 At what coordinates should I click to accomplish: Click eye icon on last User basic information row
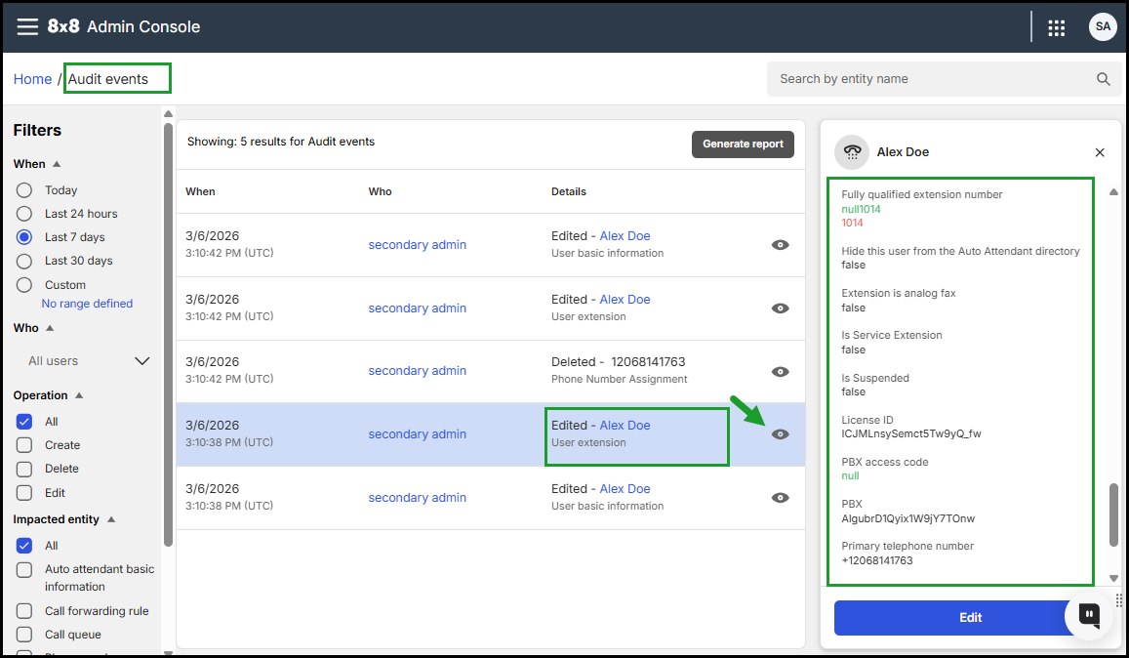[x=780, y=498]
